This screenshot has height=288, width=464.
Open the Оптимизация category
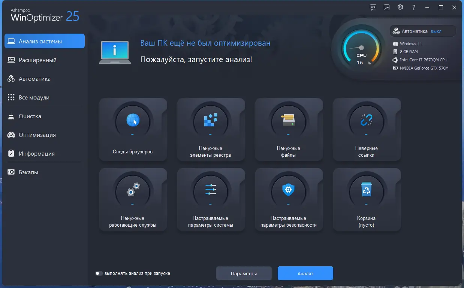point(45,135)
